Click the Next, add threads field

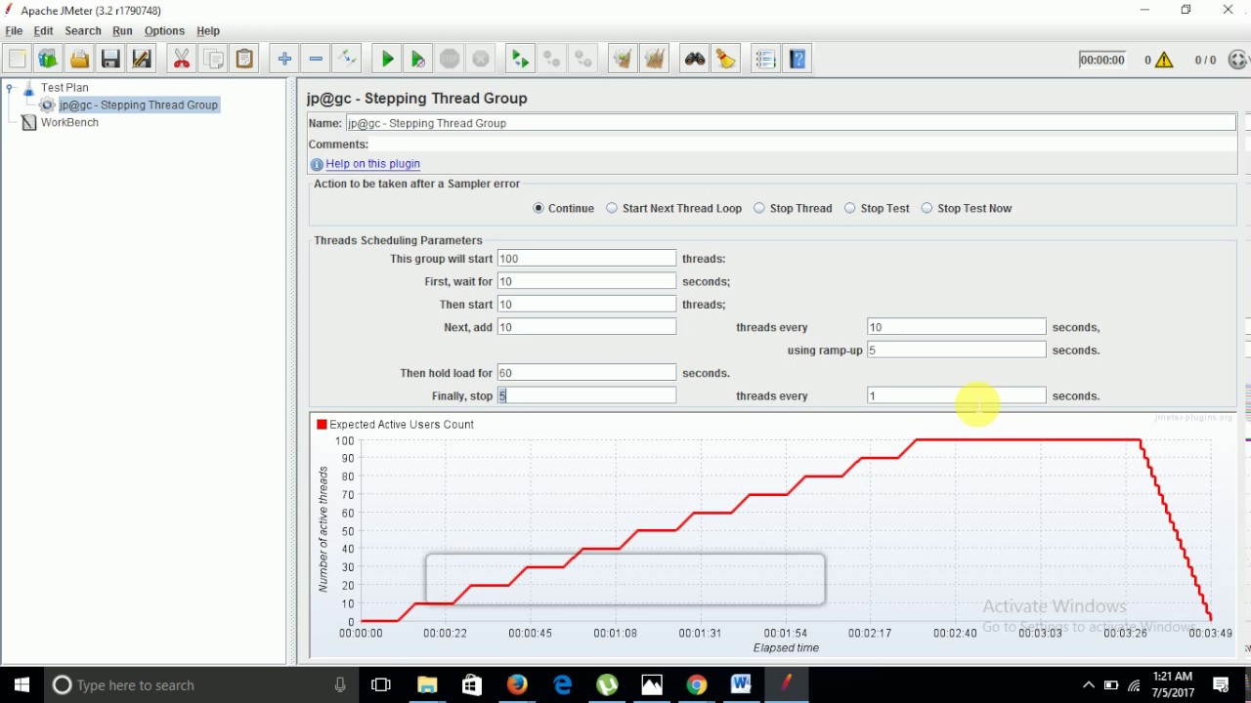586,327
